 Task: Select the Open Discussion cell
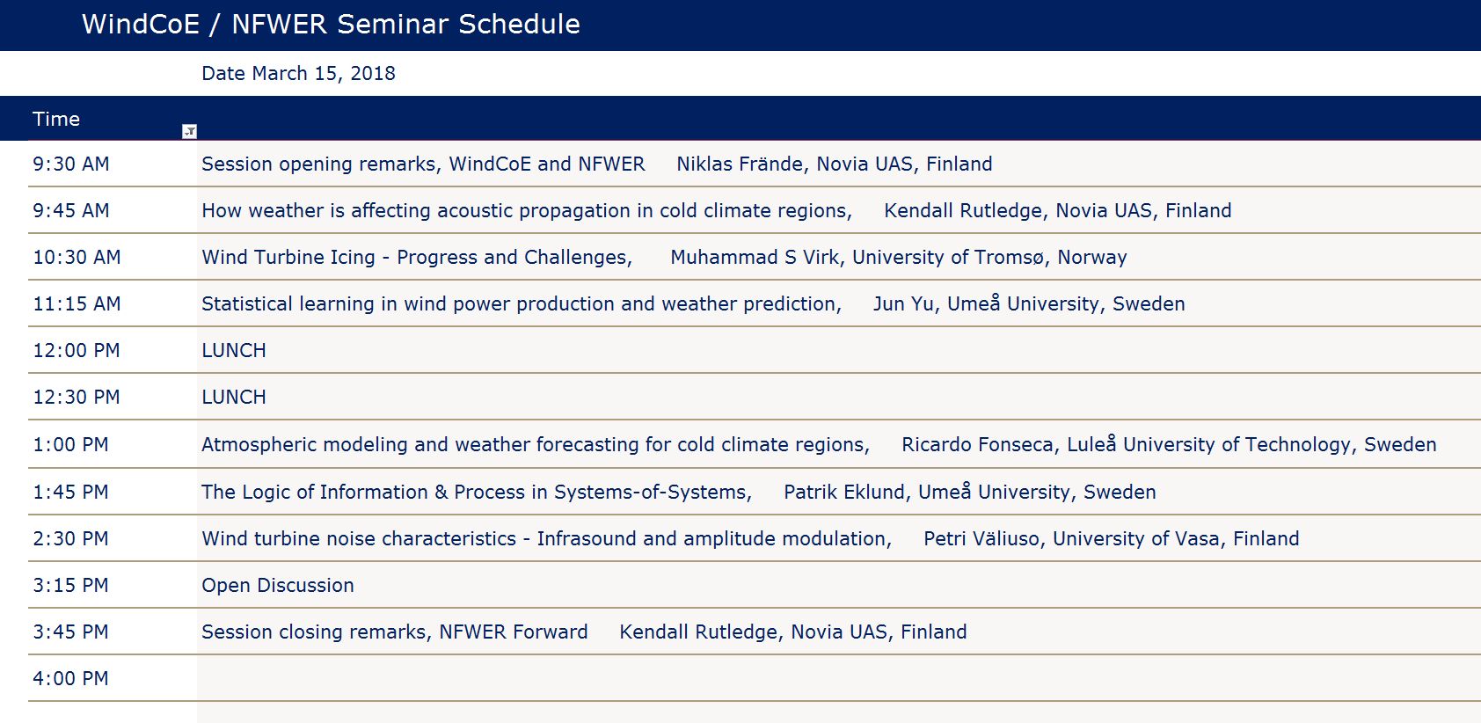click(x=839, y=585)
